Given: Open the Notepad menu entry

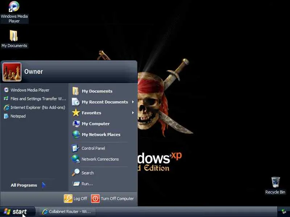Looking at the screenshot, I should tap(18, 116).
